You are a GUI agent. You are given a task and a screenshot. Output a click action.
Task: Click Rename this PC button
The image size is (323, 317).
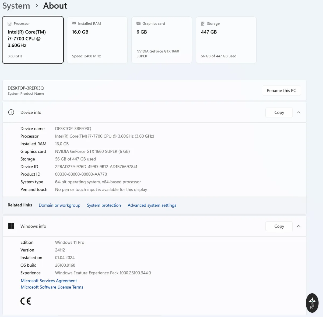[x=281, y=91]
